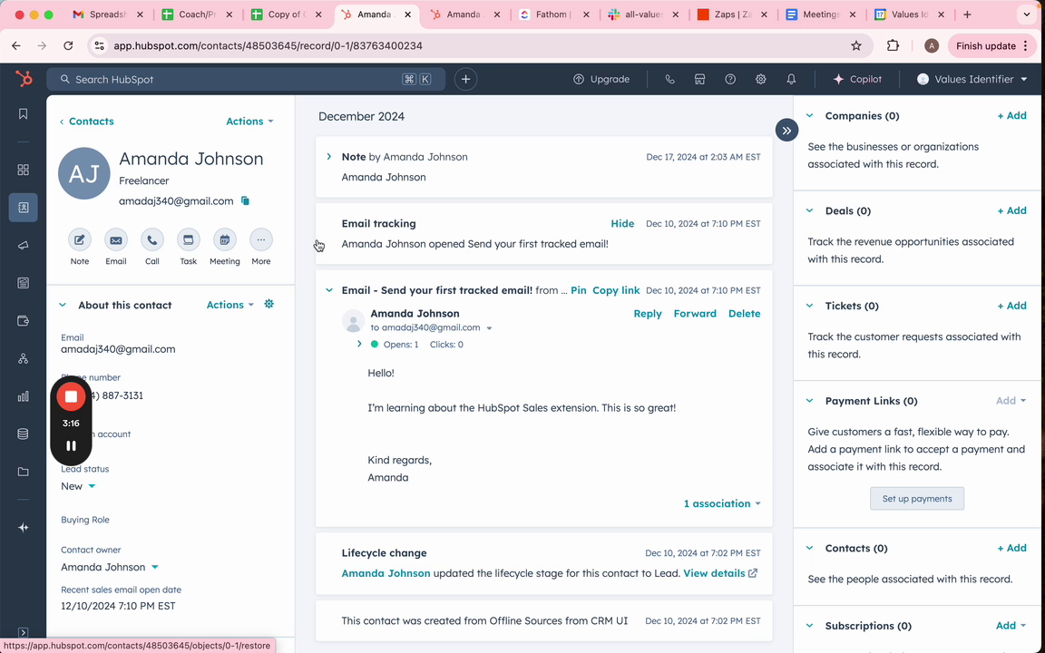Create a Task for contact
The width and height of the screenshot is (1045, 653).
(189, 239)
